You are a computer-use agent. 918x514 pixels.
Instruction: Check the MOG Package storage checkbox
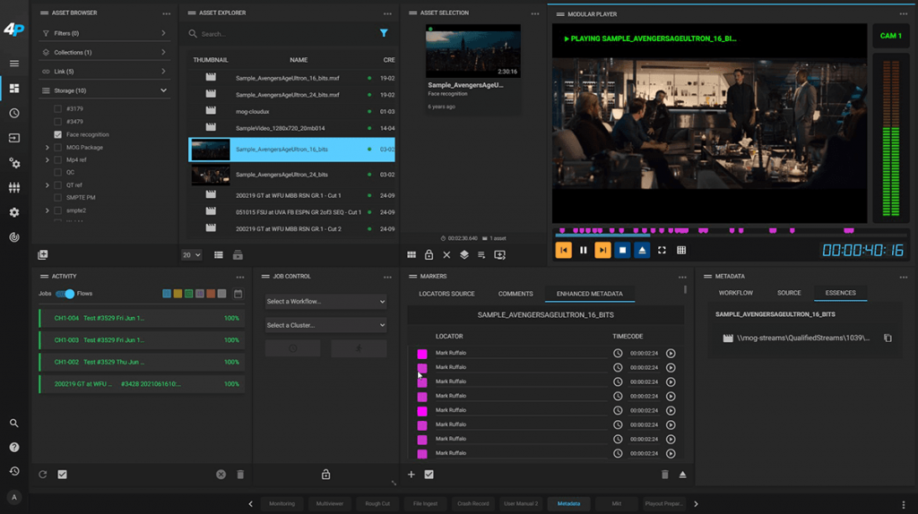pos(58,147)
